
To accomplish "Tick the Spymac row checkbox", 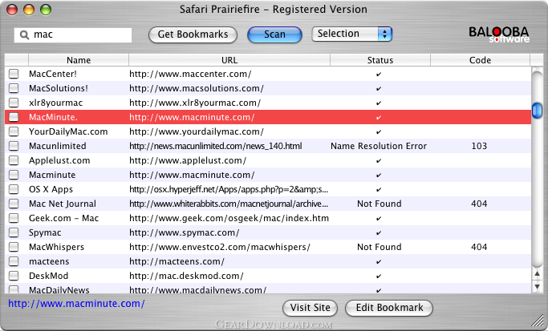I will click(x=14, y=232).
